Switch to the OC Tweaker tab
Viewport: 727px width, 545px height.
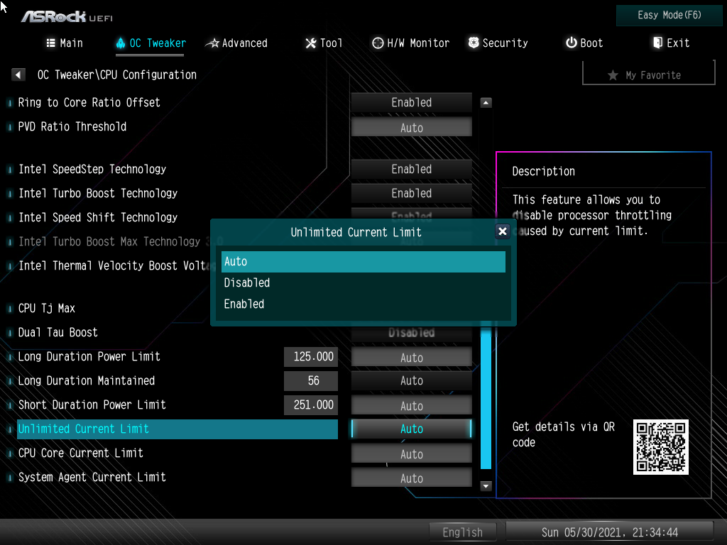click(x=151, y=43)
